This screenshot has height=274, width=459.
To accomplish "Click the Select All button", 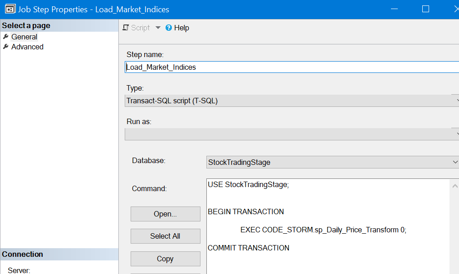I will pos(166,236).
